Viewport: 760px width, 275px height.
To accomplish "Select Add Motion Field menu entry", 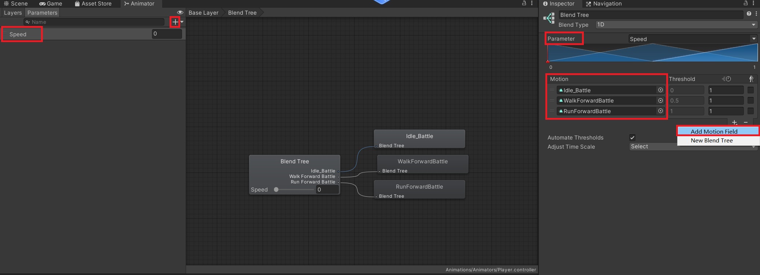I will click(x=714, y=131).
